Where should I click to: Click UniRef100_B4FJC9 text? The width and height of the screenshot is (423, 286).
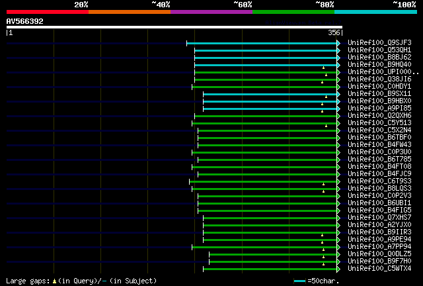tap(379, 174)
